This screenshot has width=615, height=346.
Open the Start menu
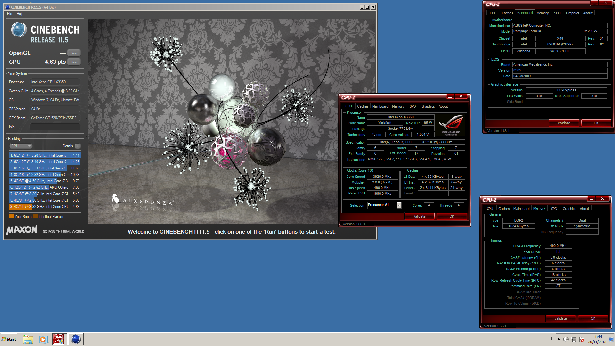coord(9,339)
